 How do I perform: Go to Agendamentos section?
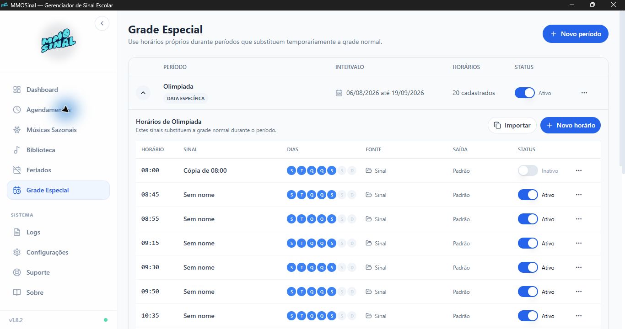(x=58, y=110)
